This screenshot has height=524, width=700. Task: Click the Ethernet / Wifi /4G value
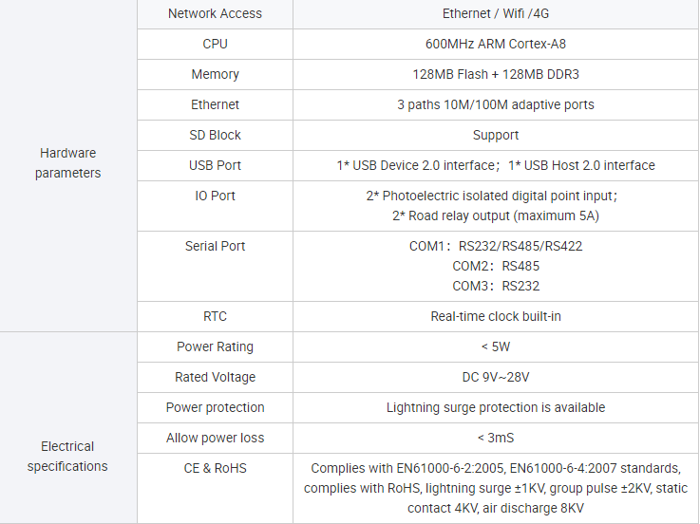(x=496, y=13)
